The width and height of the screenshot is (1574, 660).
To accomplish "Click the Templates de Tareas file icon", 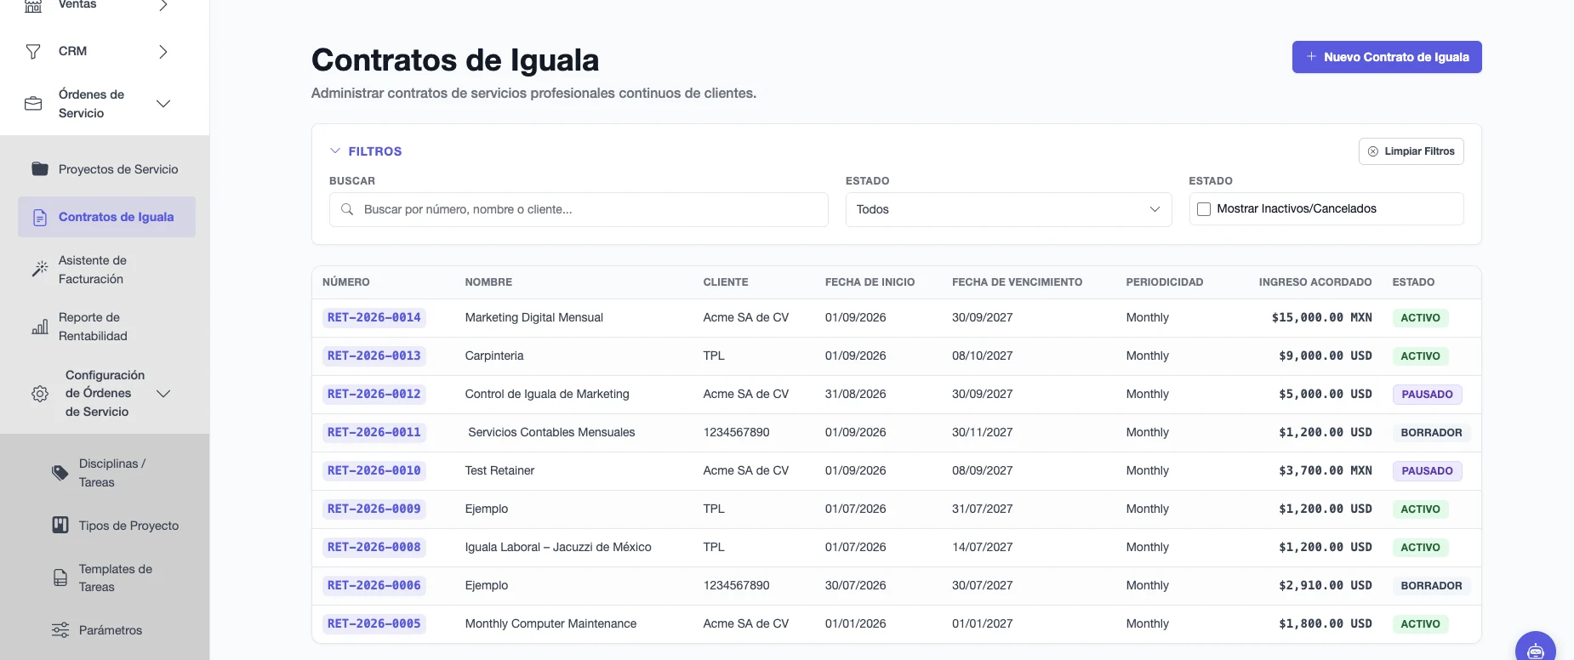I will tap(60, 577).
